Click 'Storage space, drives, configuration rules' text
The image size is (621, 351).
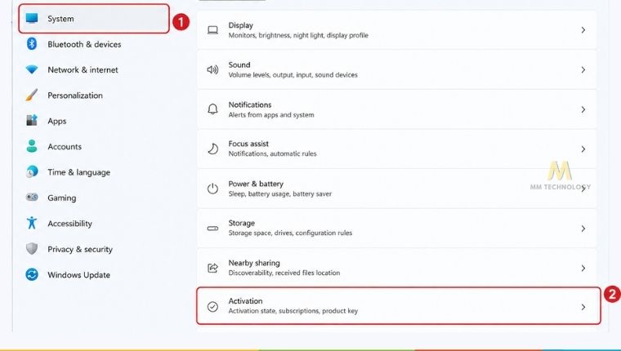pyautogui.click(x=290, y=233)
